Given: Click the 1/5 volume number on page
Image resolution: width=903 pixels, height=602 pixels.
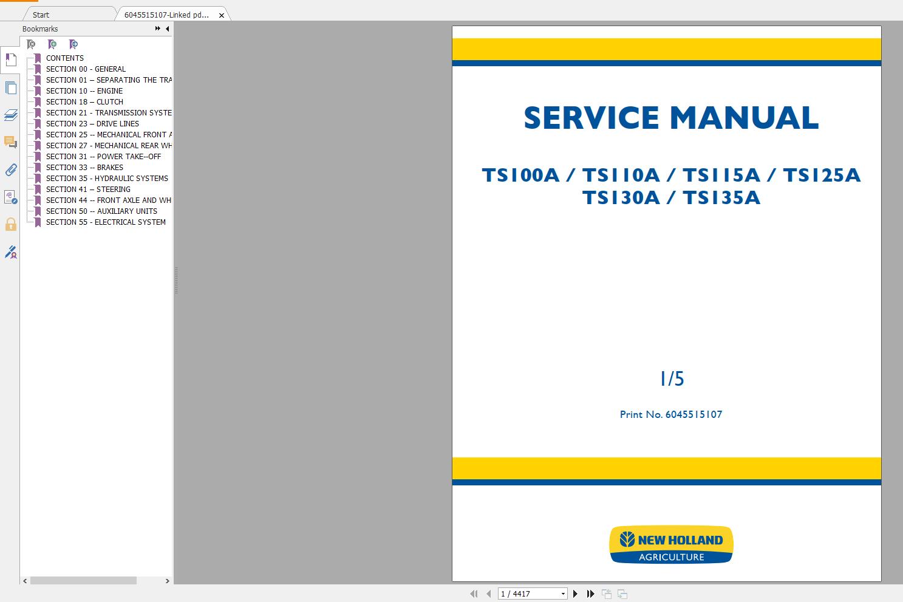Looking at the screenshot, I should (672, 379).
